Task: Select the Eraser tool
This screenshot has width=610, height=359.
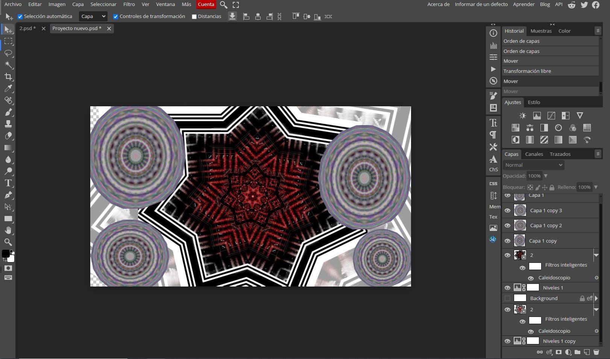Action: (x=8, y=136)
